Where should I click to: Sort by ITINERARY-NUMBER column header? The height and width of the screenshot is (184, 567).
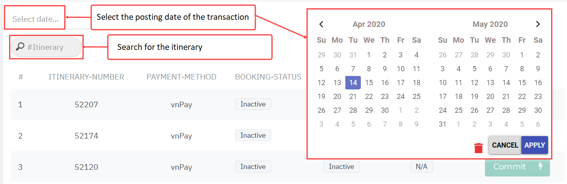[86, 77]
